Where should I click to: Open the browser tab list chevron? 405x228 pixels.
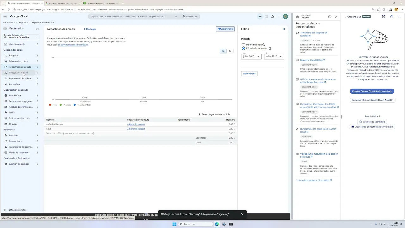[3, 3]
